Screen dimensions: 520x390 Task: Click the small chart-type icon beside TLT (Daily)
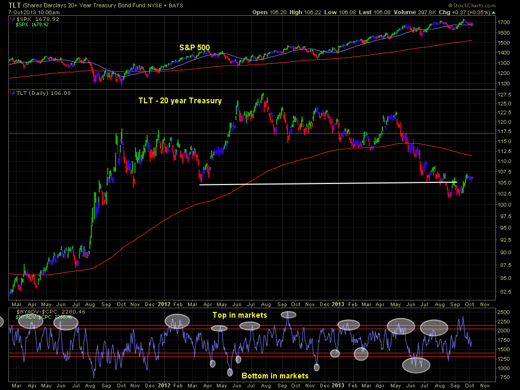pyautogui.click(x=13, y=93)
